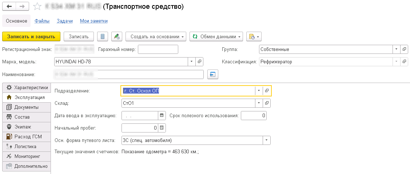
Task: Open Марка, модель item with open-form icon
Action: [199, 62]
